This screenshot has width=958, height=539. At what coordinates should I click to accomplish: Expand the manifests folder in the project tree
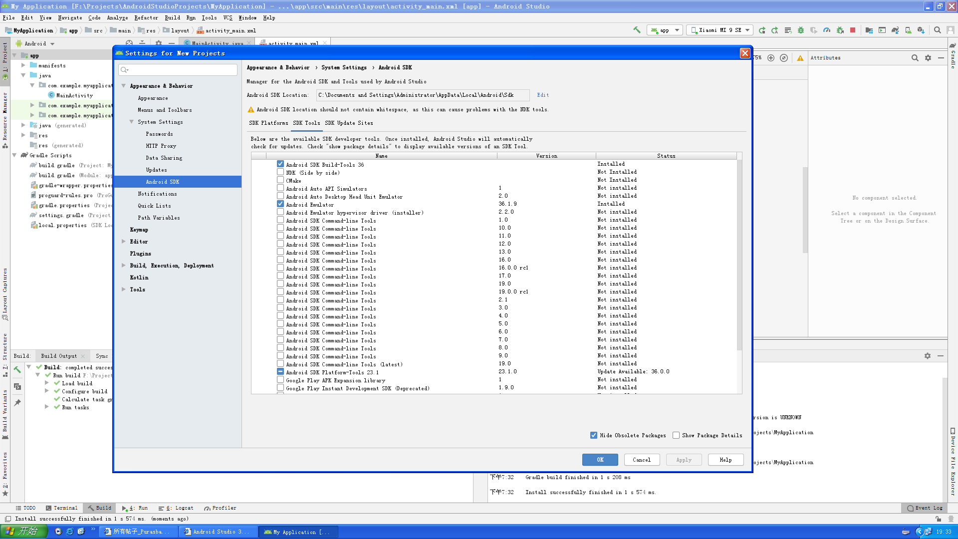click(23, 65)
